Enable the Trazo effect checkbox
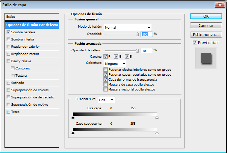Screen dimensions: 227x153 [x=9, y=112]
